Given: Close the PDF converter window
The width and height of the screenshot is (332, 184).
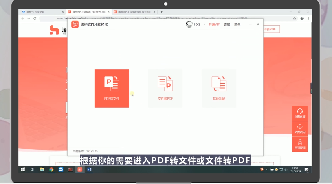Looking at the screenshot, I should (x=258, y=24).
